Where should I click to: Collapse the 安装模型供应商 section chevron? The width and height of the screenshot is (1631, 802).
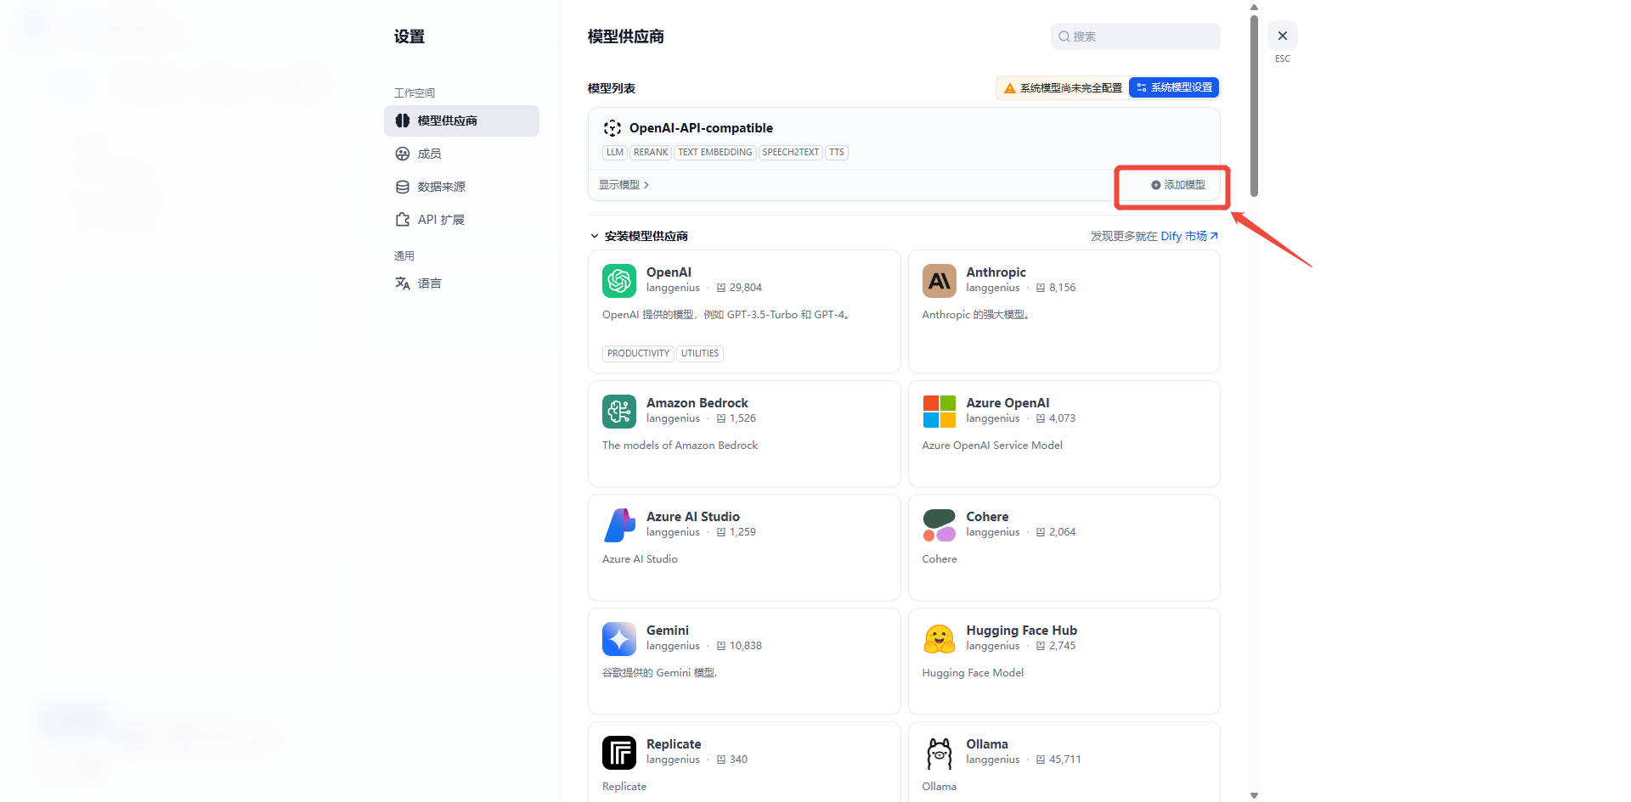(x=595, y=236)
